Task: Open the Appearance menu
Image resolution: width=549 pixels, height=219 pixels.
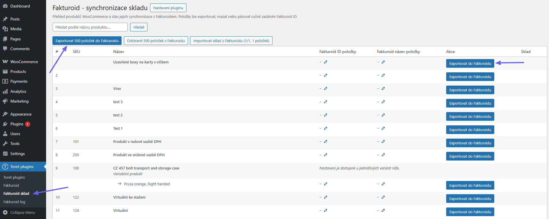Action: coord(21,114)
